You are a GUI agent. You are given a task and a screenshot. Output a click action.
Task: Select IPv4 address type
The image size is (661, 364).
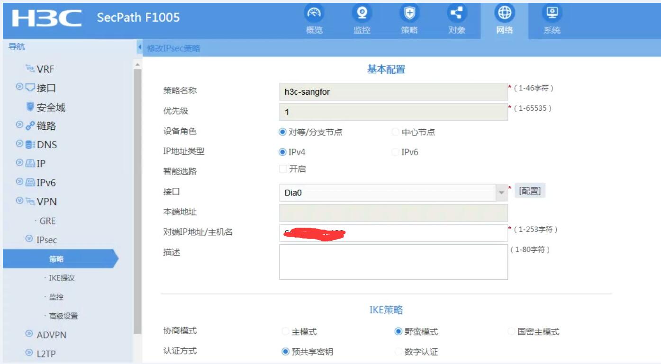(x=282, y=152)
